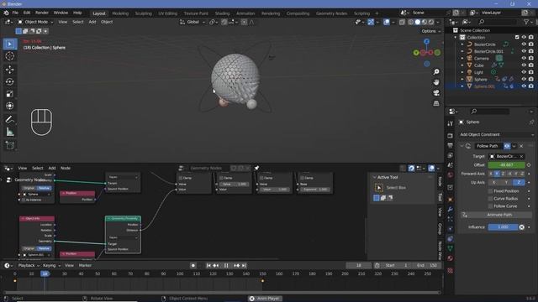Enable the Curve Radius checkbox
Viewport: 538px width, 302px height.
tap(490, 199)
